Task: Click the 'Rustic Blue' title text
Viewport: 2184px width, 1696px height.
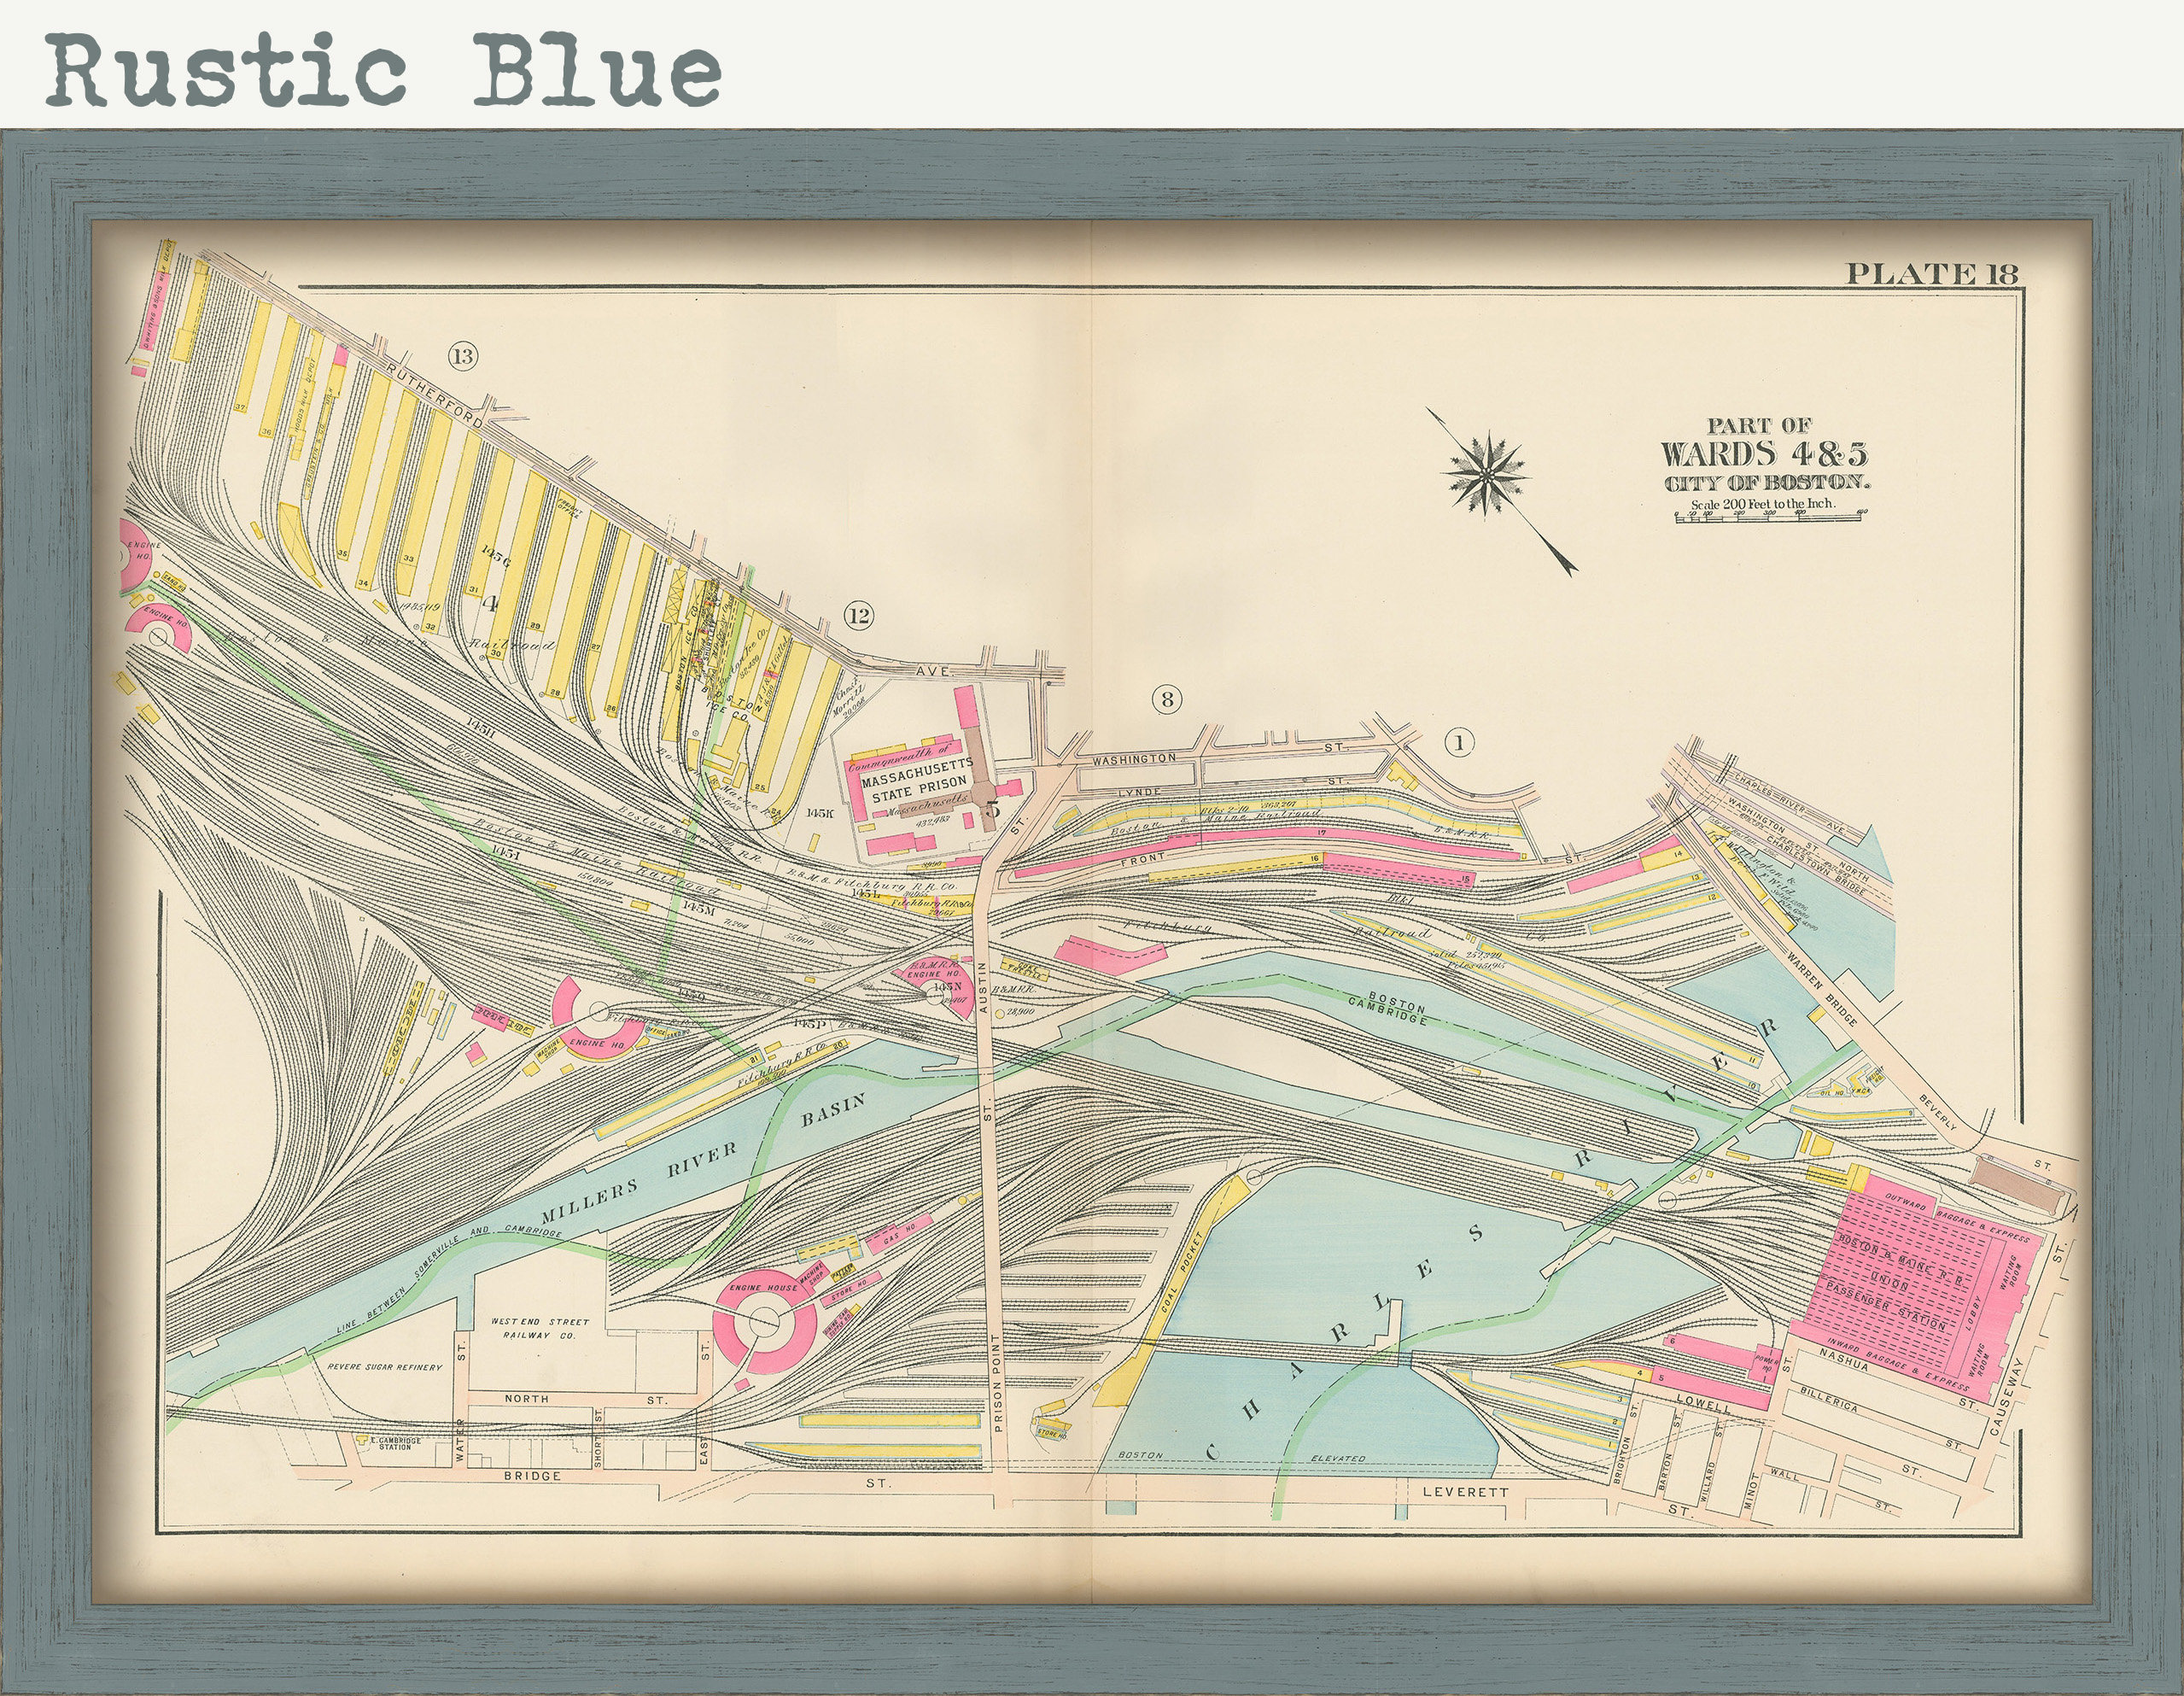Action: pos(385,70)
